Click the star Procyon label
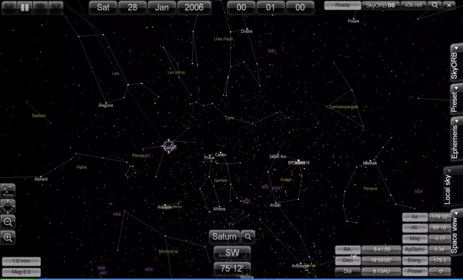Screen dimensions: 463x280 click(x=165, y=208)
